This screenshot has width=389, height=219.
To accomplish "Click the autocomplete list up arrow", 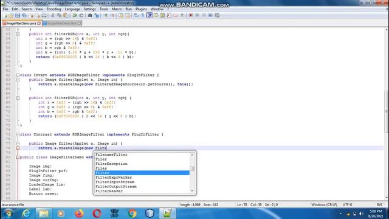I will pos(192,155).
